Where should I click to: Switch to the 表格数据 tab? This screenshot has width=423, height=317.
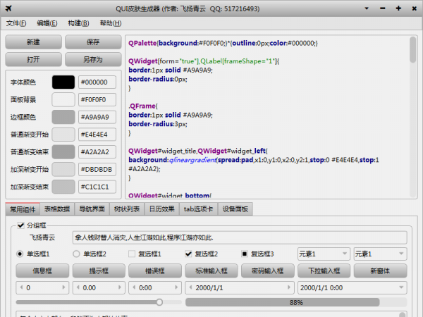[56, 209]
